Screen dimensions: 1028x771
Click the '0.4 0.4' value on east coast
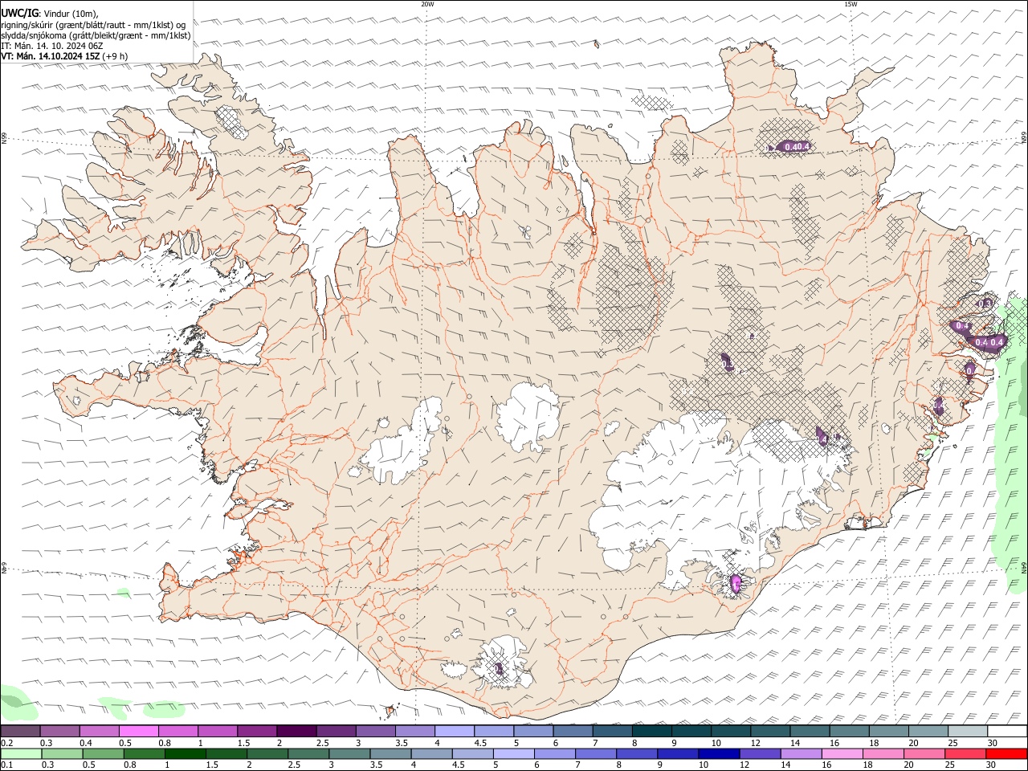point(989,342)
